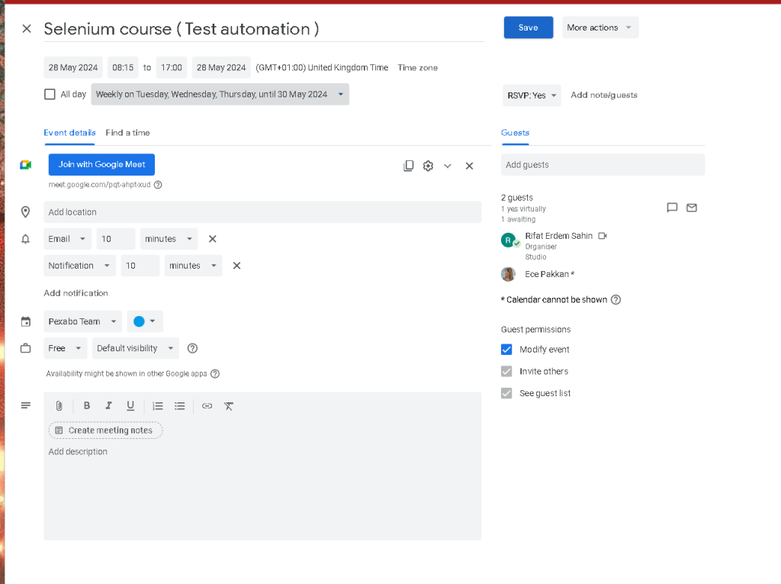
Task: Click the Google Meet logo icon
Action: click(25, 165)
